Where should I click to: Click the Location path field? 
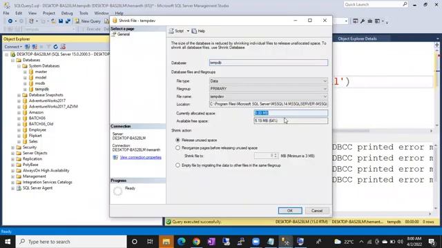[x=269, y=104]
